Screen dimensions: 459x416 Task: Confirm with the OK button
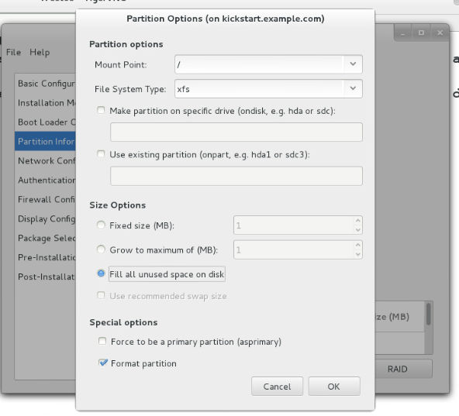(x=334, y=387)
